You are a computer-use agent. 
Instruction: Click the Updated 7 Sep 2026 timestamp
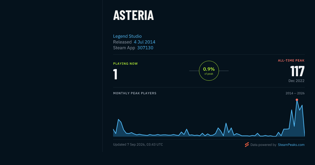pyautogui.click(x=138, y=144)
